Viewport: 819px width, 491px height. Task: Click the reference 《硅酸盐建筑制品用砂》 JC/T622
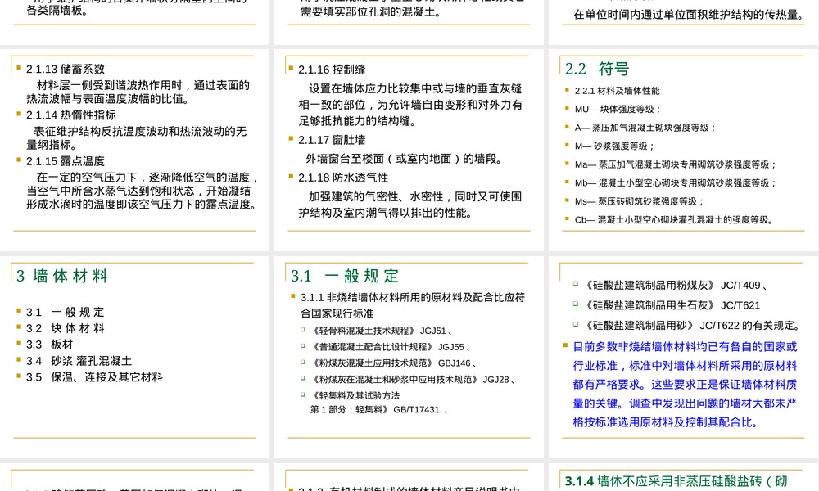pyautogui.click(x=693, y=326)
